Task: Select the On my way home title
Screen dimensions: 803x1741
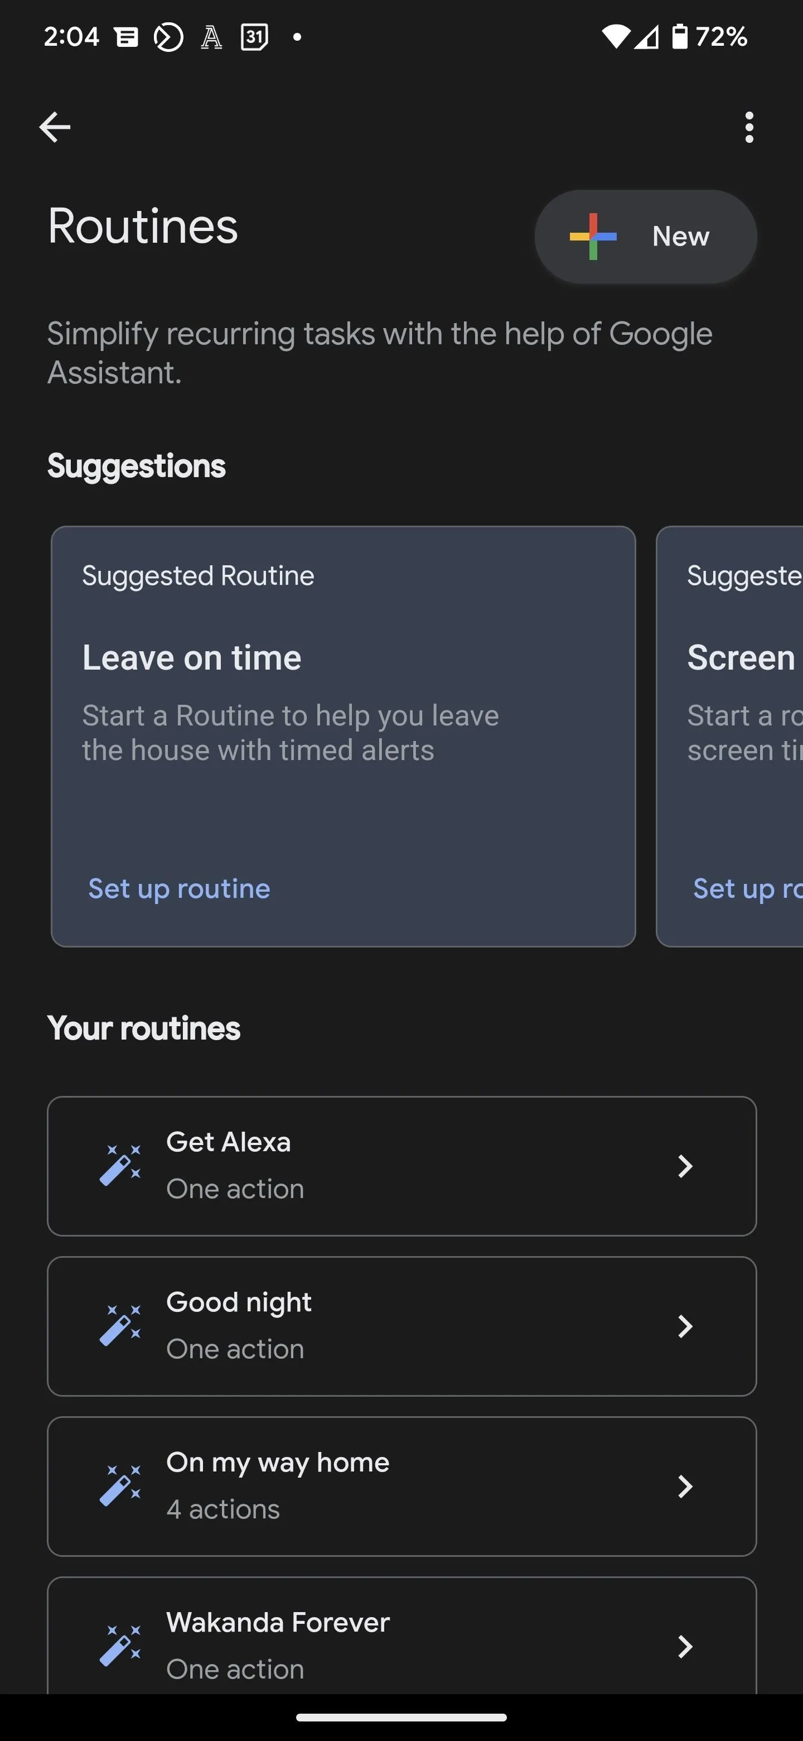Action: click(278, 1462)
